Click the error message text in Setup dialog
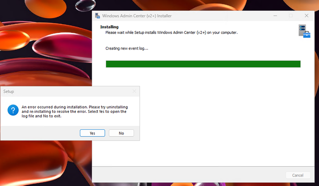This screenshot has width=319, height=186. 75,112
